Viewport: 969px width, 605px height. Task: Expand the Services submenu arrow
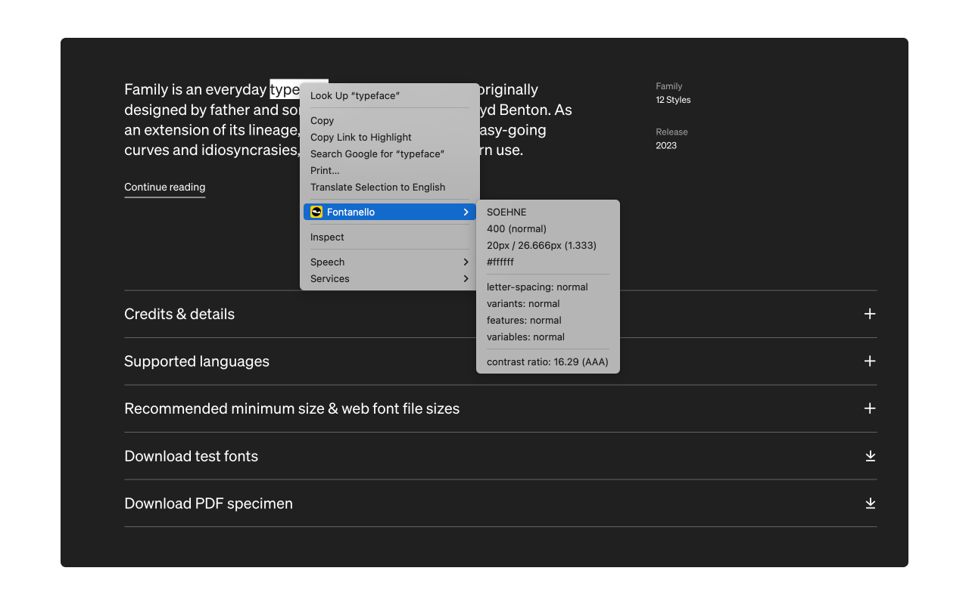[x=466, y=279]
